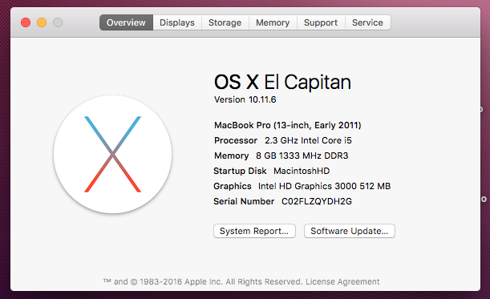Click the OS X El Capitan title
This screenshot has height=299, width=490.
coord(282,82)
